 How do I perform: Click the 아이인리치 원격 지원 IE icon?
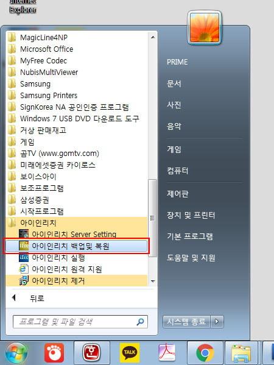pos(24,269)
